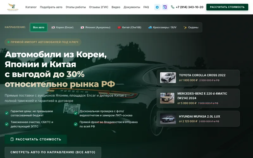The image size is (253, 158).
Task: Click hero Рассчитать стоимость button
Action: point(36,139)
